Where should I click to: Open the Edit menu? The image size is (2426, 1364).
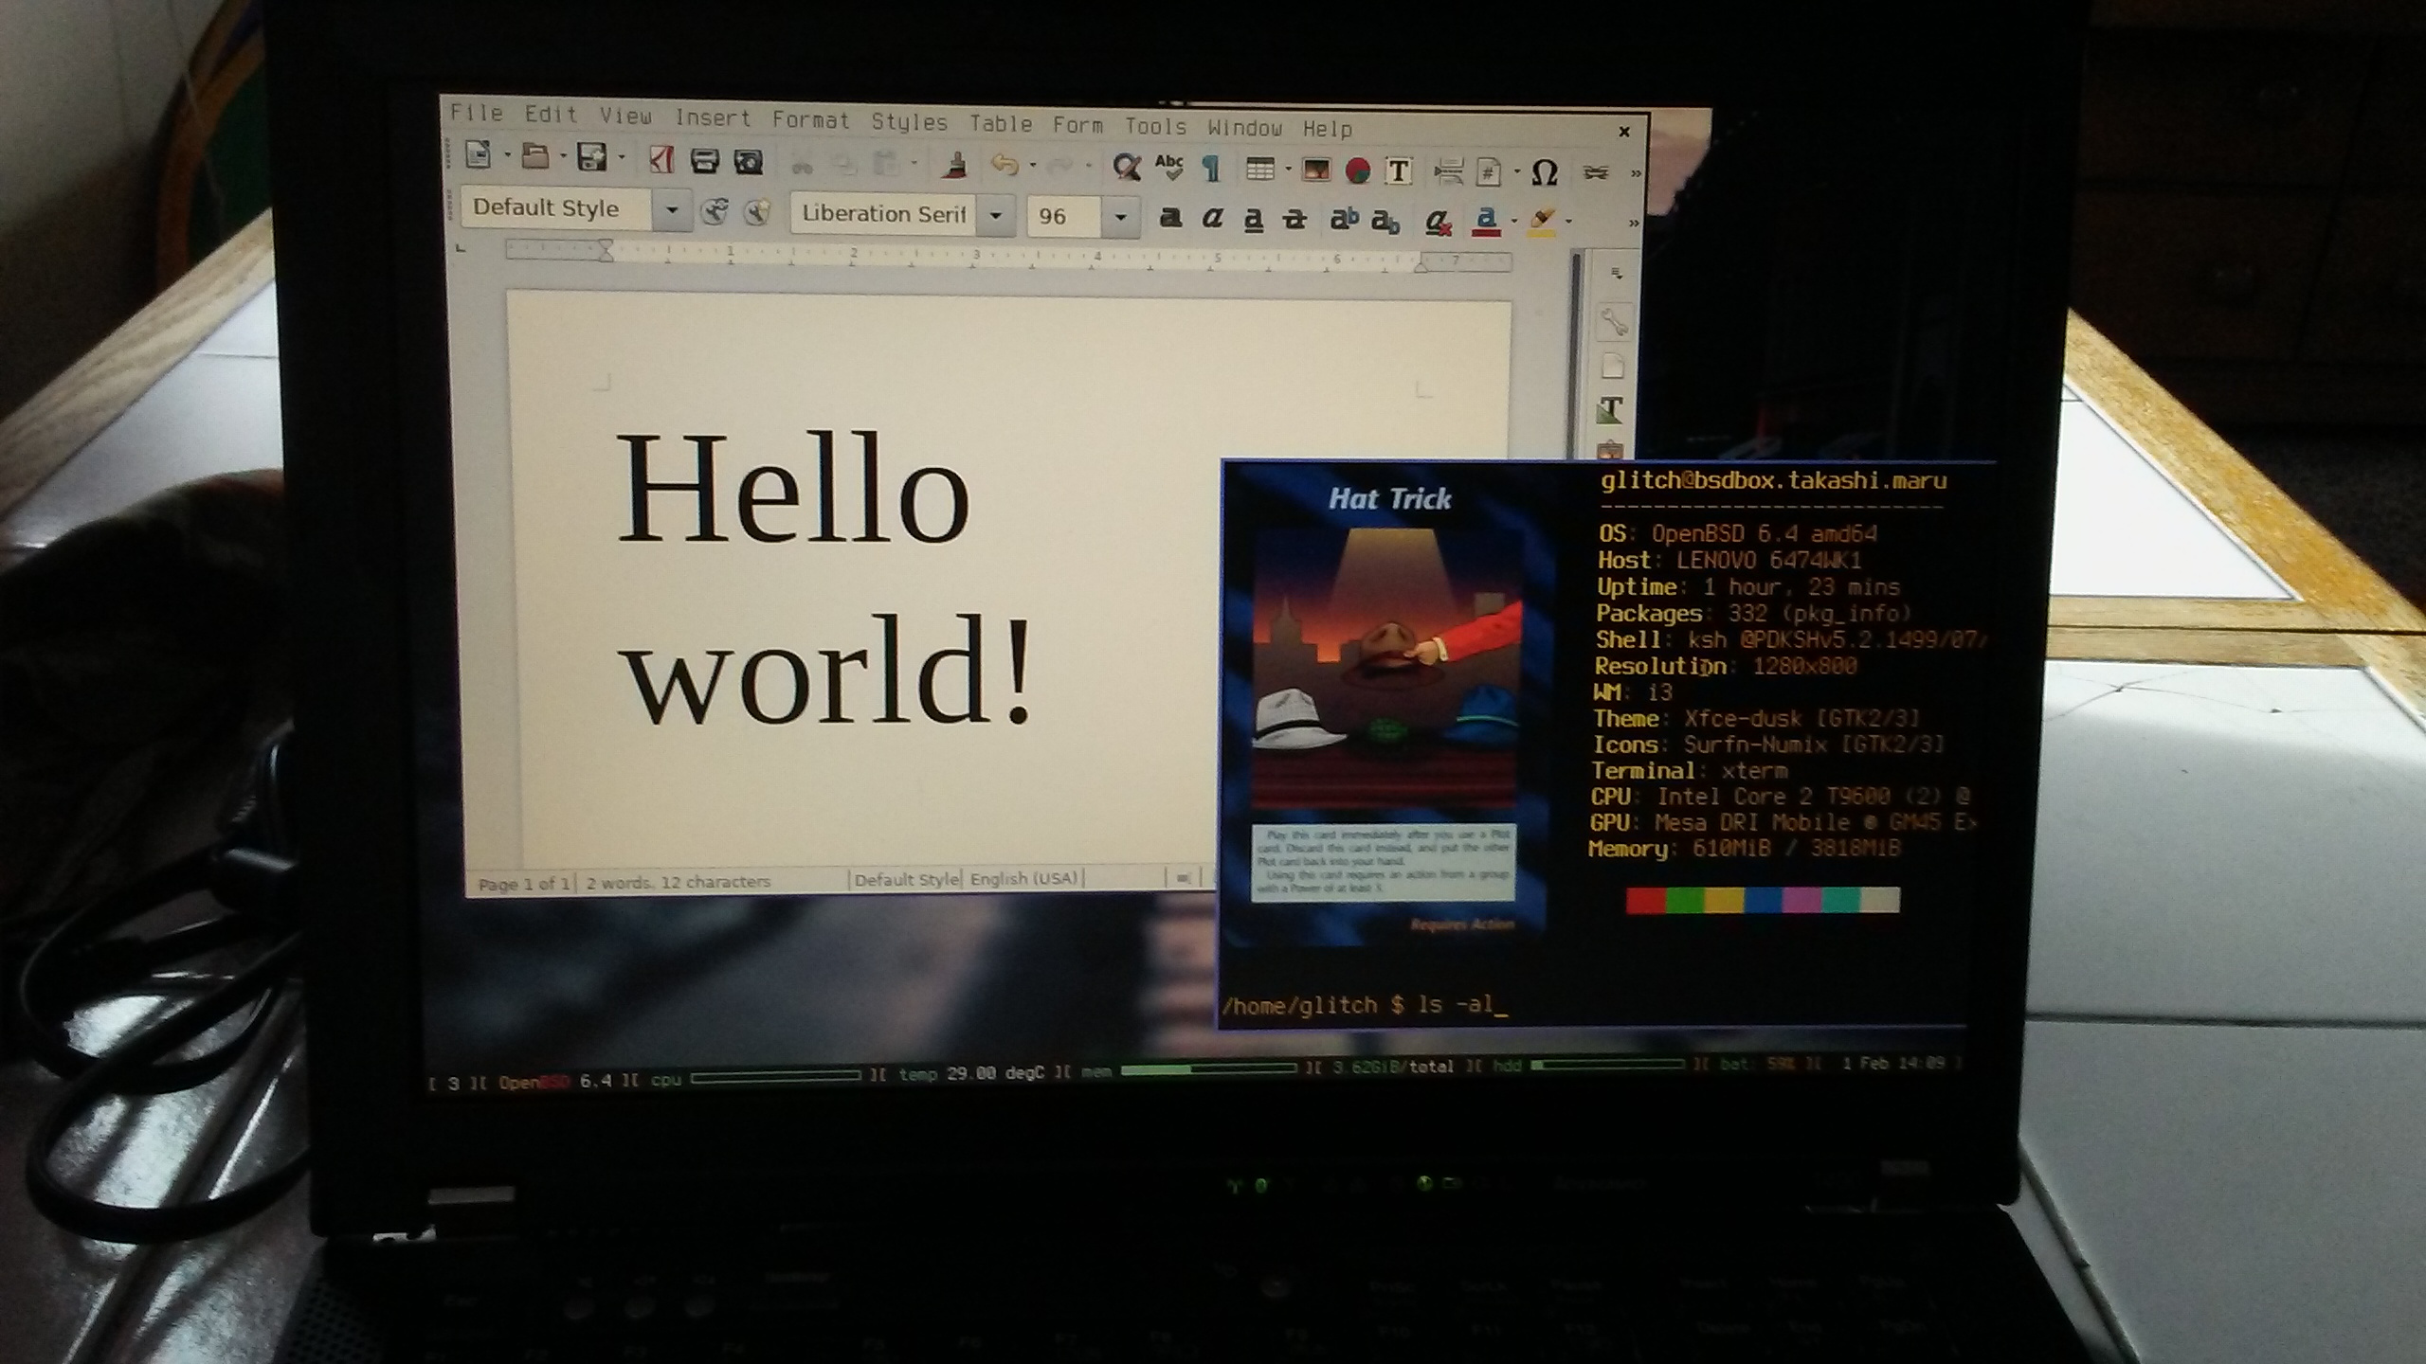[551, 115]
